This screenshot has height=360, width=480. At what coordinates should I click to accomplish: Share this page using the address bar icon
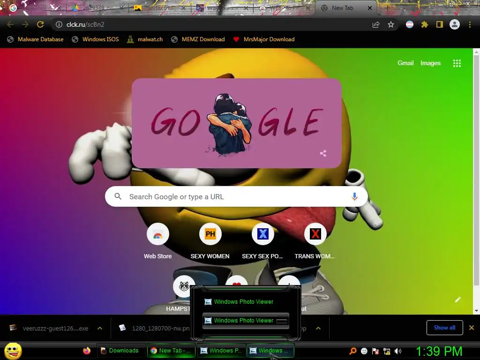point(376,24)
